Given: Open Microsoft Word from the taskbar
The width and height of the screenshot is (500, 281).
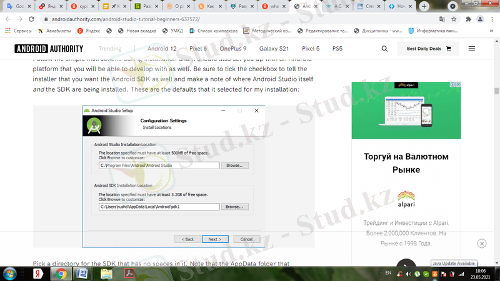Looking at the screenshot, I should click(x=82, y=274).
